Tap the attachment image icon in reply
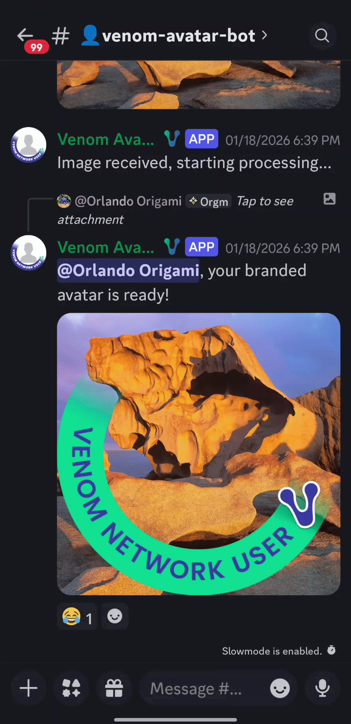 coord(330,199)
